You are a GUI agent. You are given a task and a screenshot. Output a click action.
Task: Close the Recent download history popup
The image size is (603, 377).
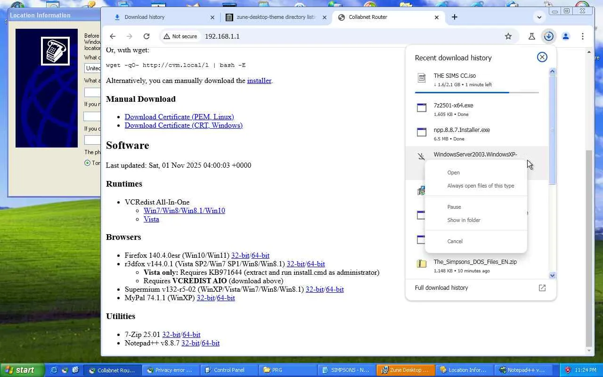[542, 57]
